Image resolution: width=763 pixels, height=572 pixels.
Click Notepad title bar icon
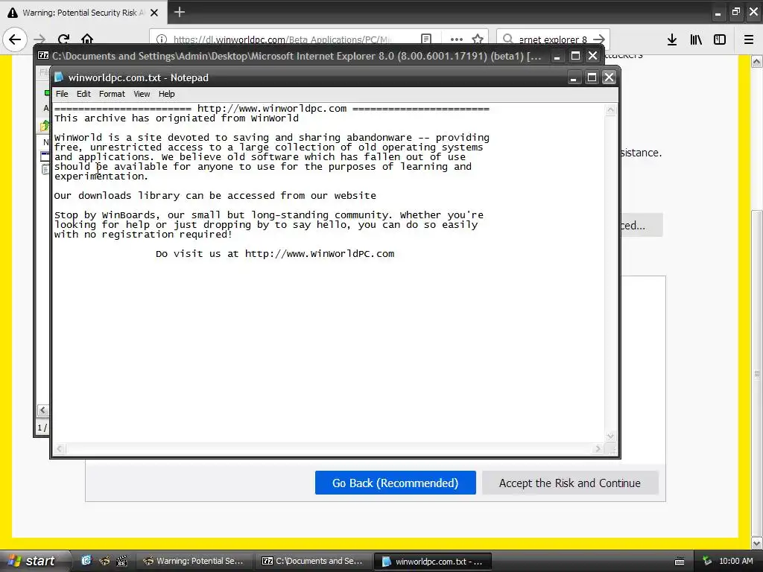click(x=59, y=77)
